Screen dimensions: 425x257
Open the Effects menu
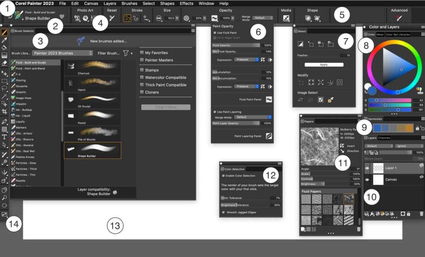pos(186,3)
